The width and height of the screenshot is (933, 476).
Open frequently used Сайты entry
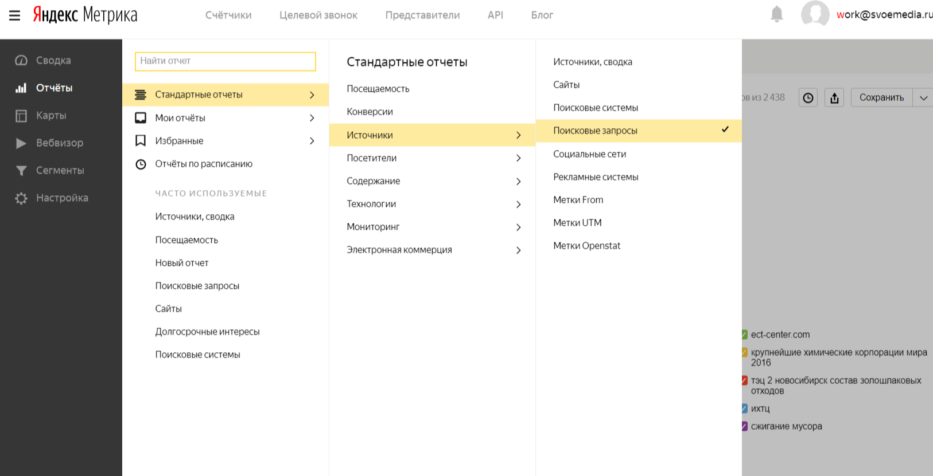pos(168,309)
